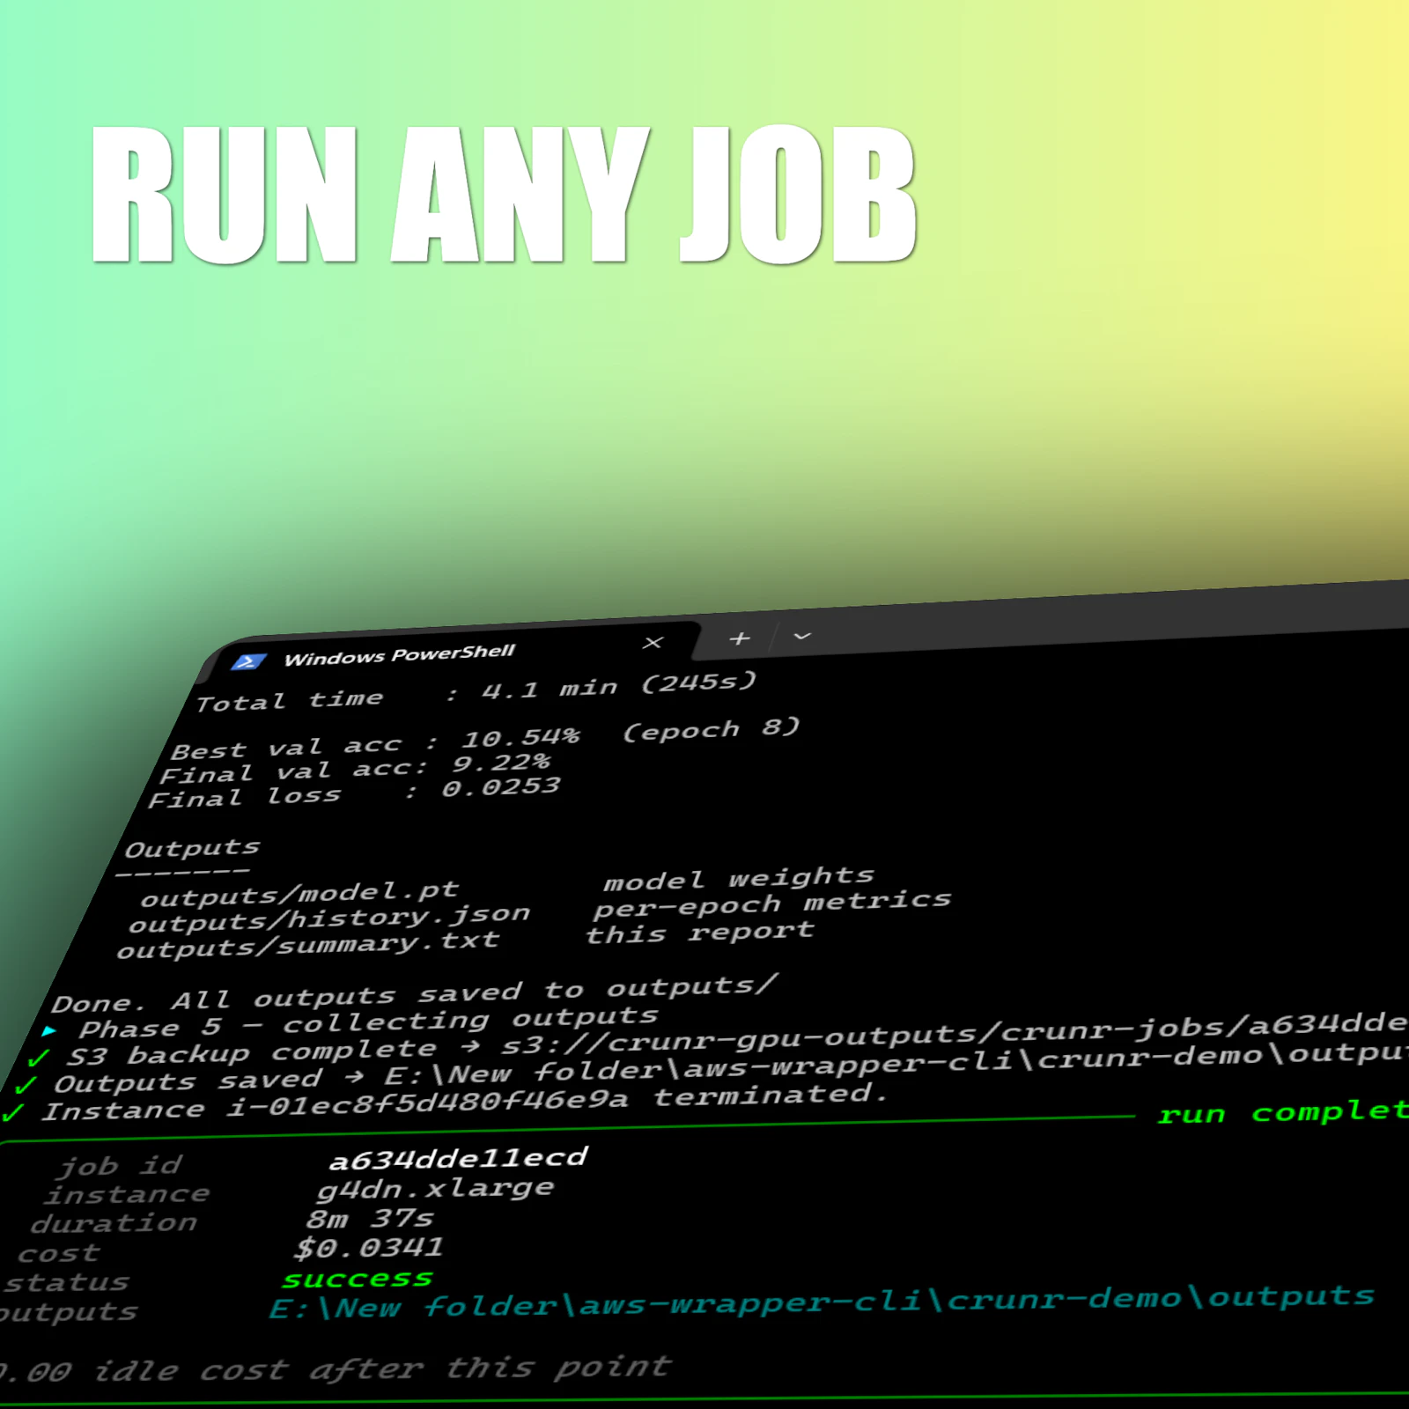This screenshot has height=1409, width=1409.
Task: Click the green 'success' status value
Action: point(358,1279)
